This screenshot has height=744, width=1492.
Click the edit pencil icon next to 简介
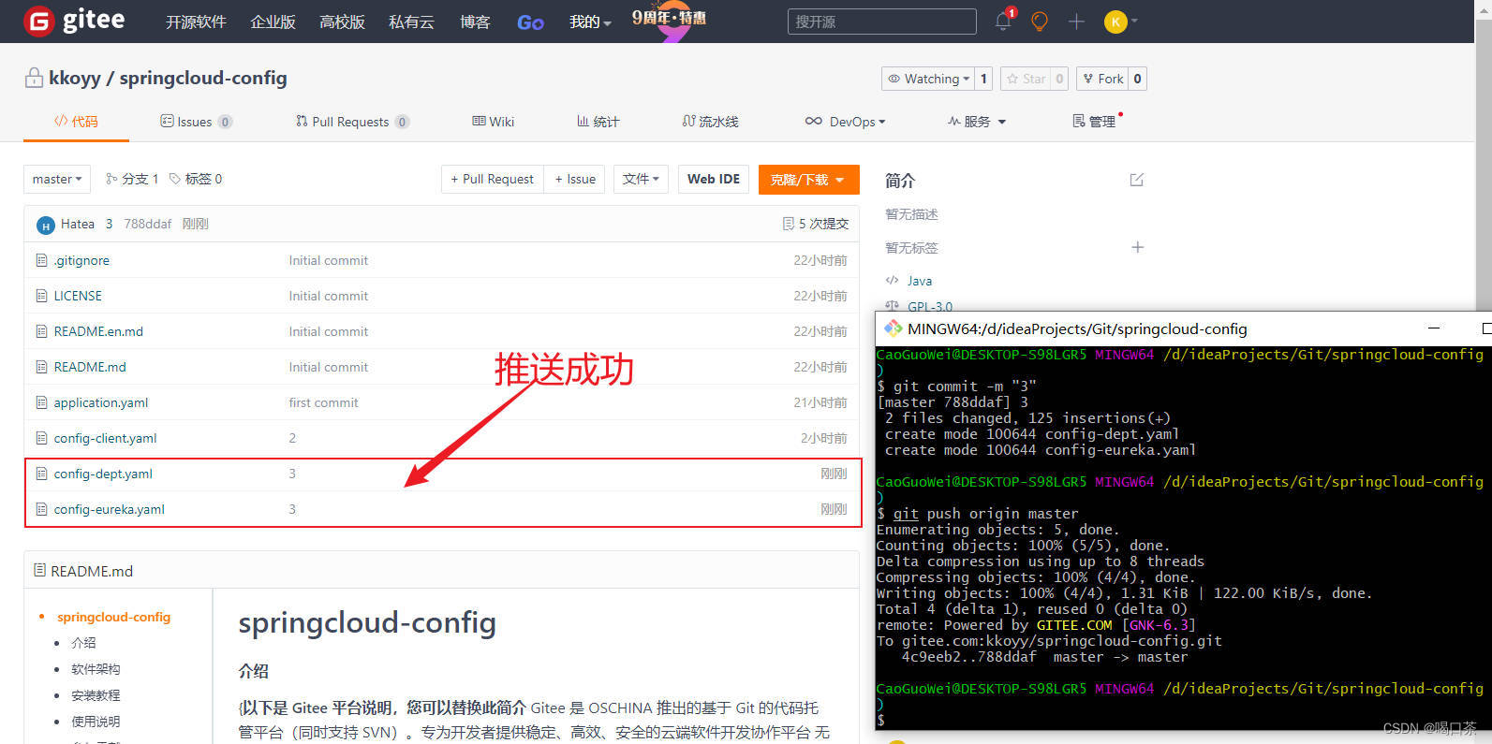pyautogui.click(x=1137, y=180)
